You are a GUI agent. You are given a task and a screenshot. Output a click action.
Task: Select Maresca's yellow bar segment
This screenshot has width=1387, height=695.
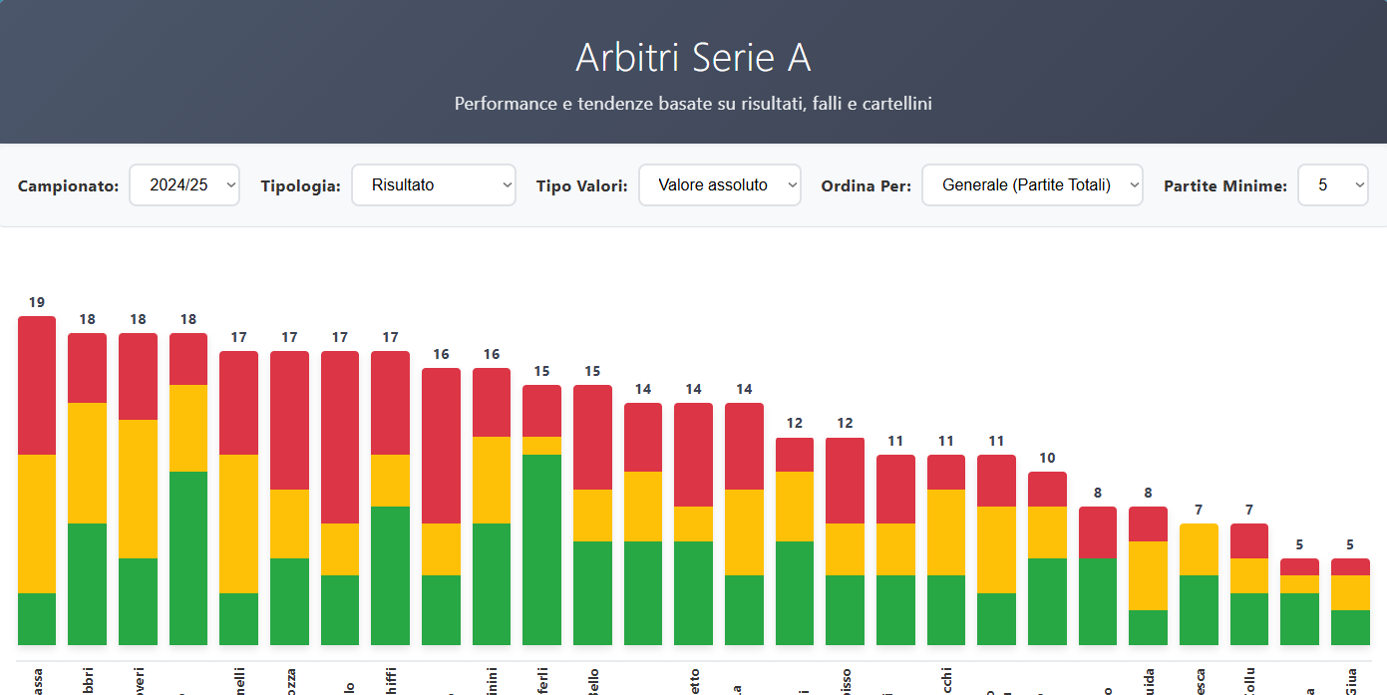point(1200,548)
